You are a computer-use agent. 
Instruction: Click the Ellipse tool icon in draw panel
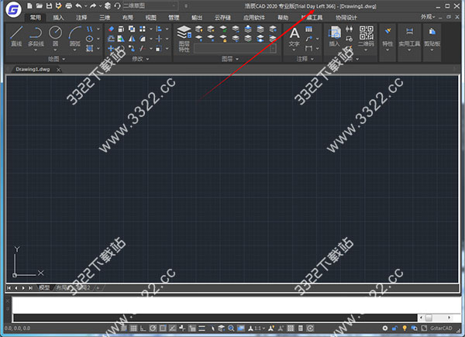[89, 39]
